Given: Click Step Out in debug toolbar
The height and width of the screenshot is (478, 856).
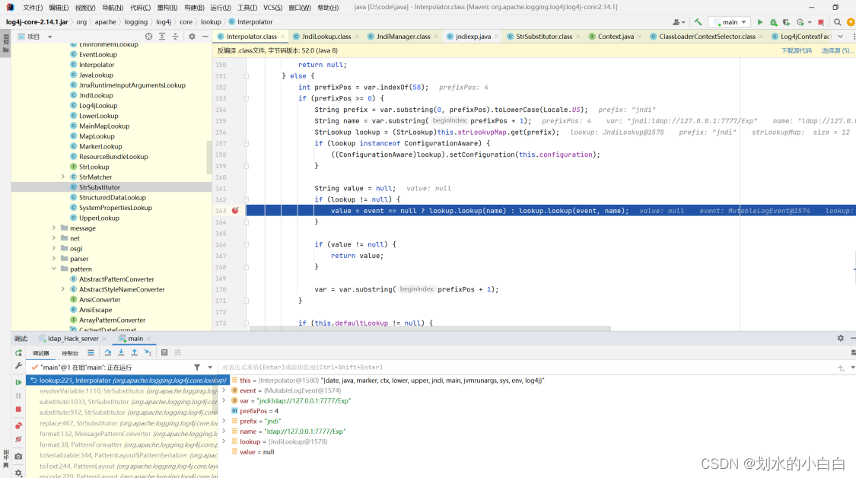Looking at the screenshot, I should point(134,353).
